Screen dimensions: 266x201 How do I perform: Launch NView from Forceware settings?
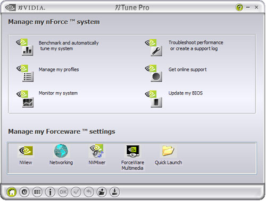click(26, 151)
